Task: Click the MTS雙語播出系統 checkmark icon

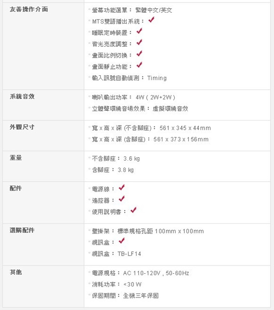Action: pyautogui.click(x=151, y=20)
